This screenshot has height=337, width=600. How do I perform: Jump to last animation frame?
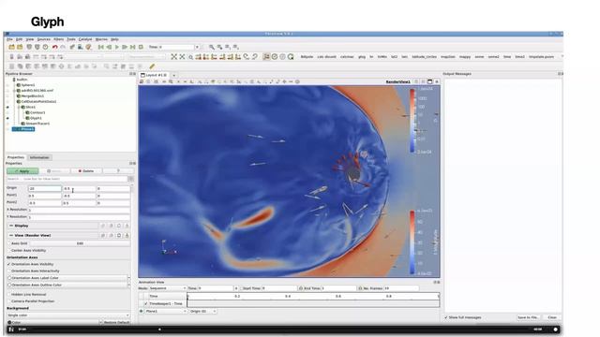133,47
